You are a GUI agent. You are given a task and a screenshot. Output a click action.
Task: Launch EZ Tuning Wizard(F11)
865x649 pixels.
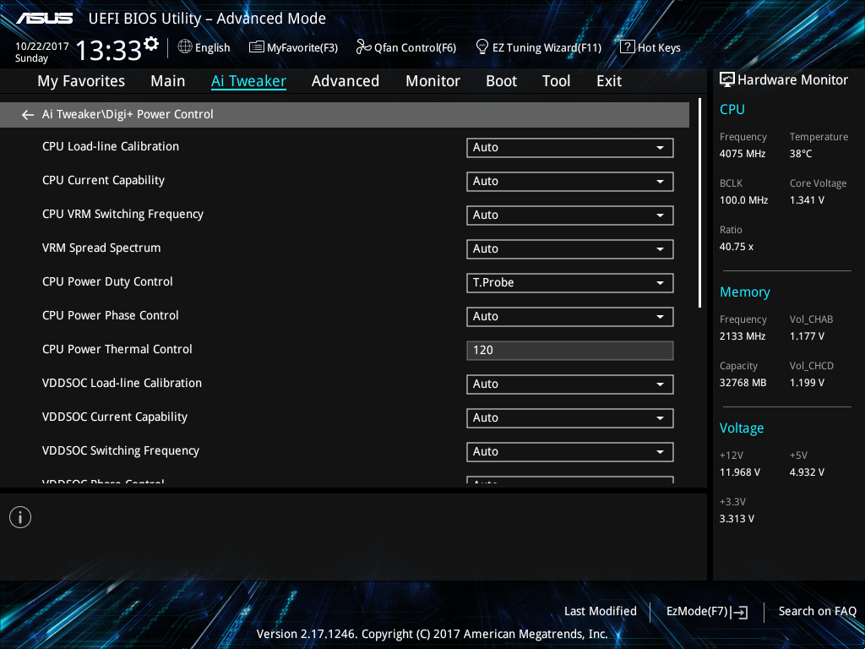539,47
